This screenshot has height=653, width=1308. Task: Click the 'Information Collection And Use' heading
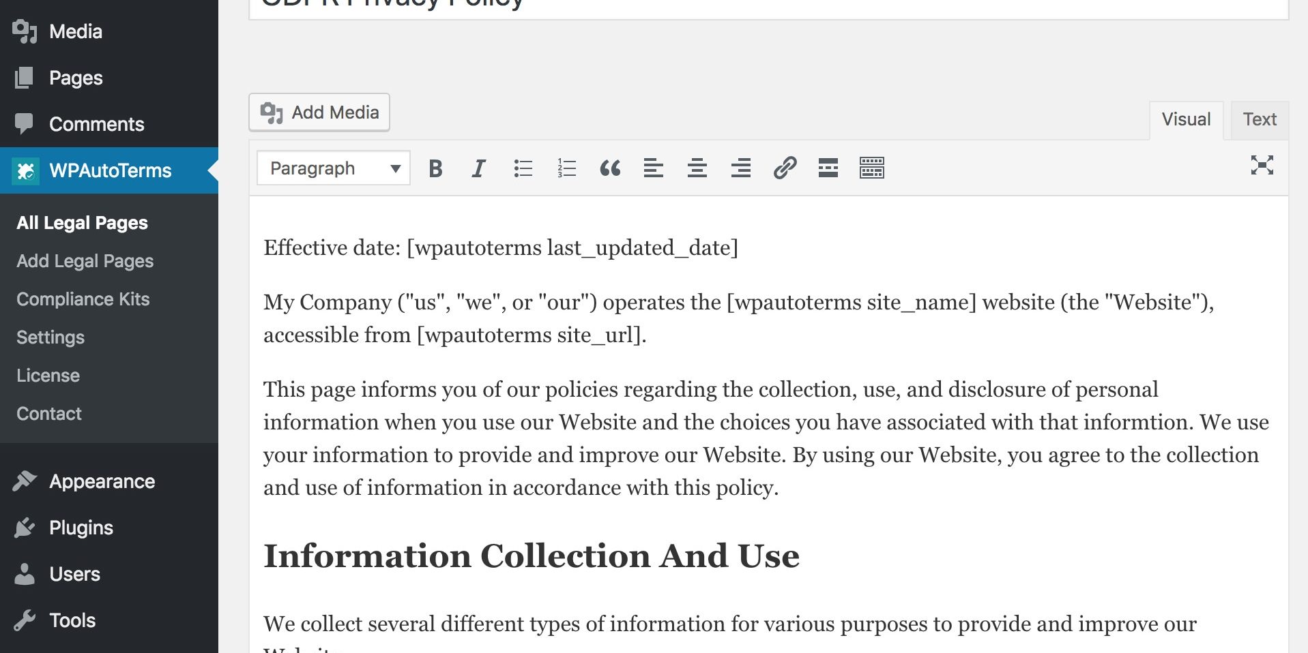tap(532, 556)
